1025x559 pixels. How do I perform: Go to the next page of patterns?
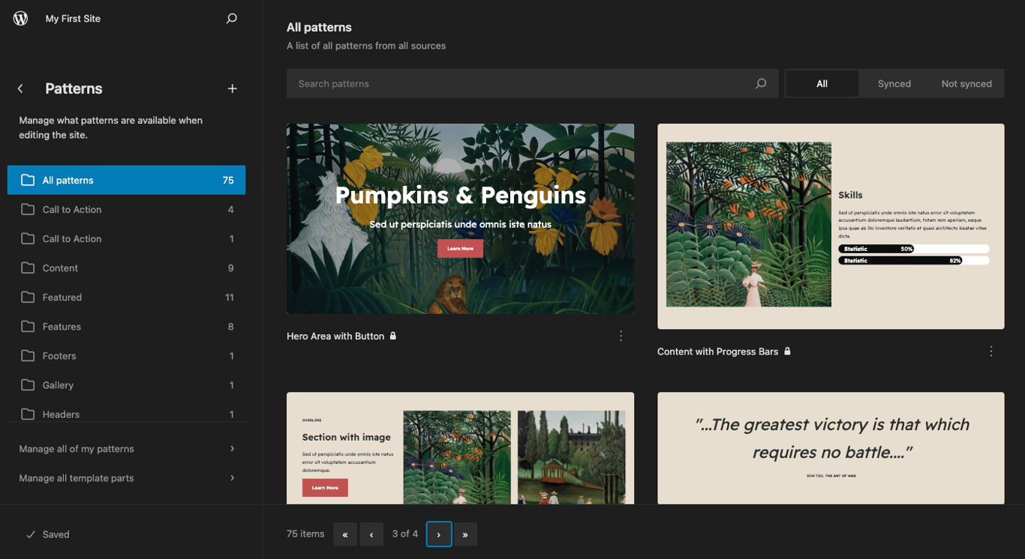pyautogui.click(x=439, y=534)
